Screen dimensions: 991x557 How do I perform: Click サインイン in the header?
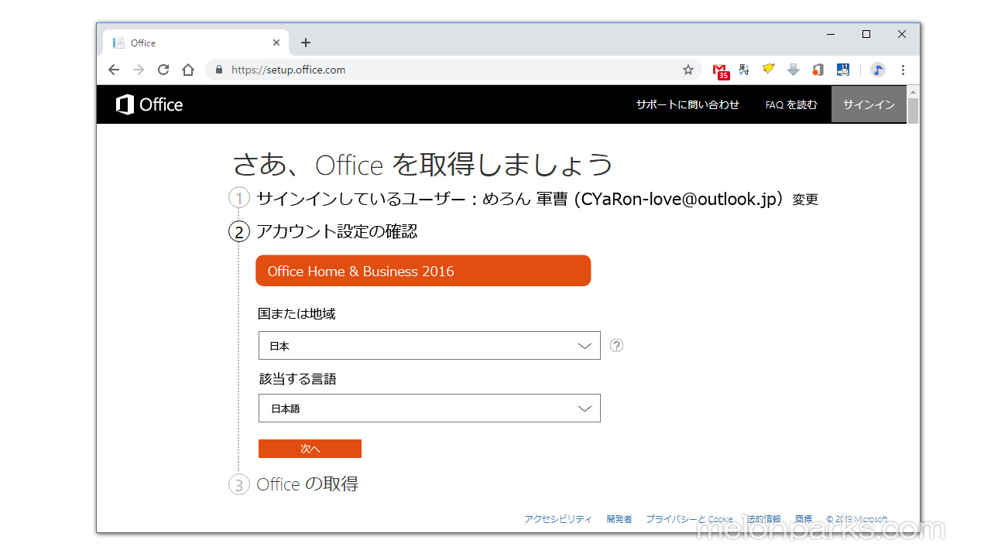coord(869,104)
